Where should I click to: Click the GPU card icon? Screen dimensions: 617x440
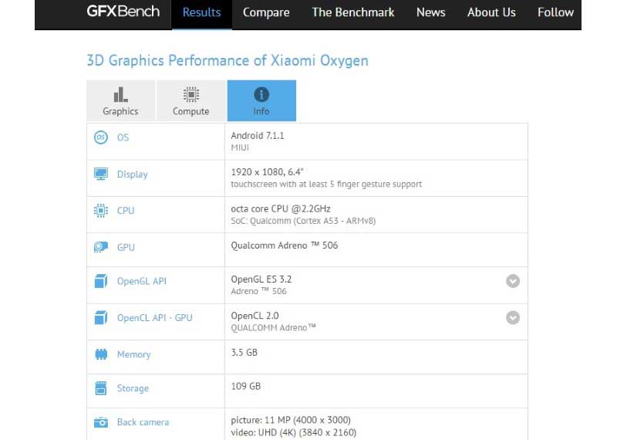(x=101, y=247)
